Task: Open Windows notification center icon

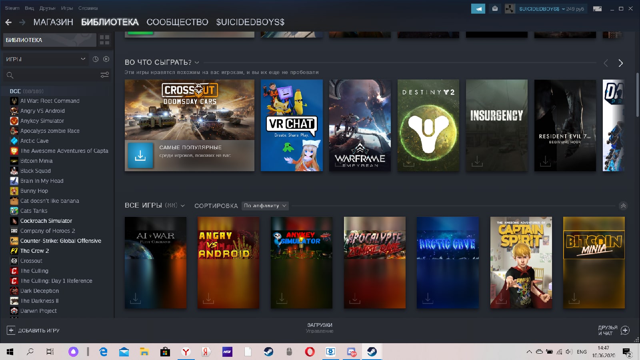Action: pyautogui.click(x=627, y=352)
